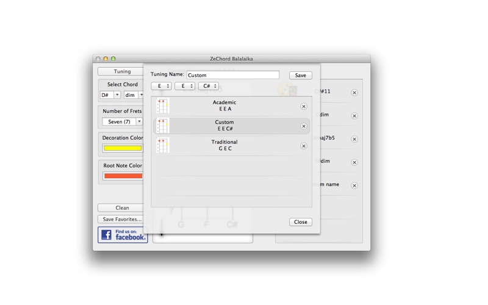This screenshot has height=305, width=488.
Task: Open the chord type dropdown showing dim
Action: click(x=134, y=95)
